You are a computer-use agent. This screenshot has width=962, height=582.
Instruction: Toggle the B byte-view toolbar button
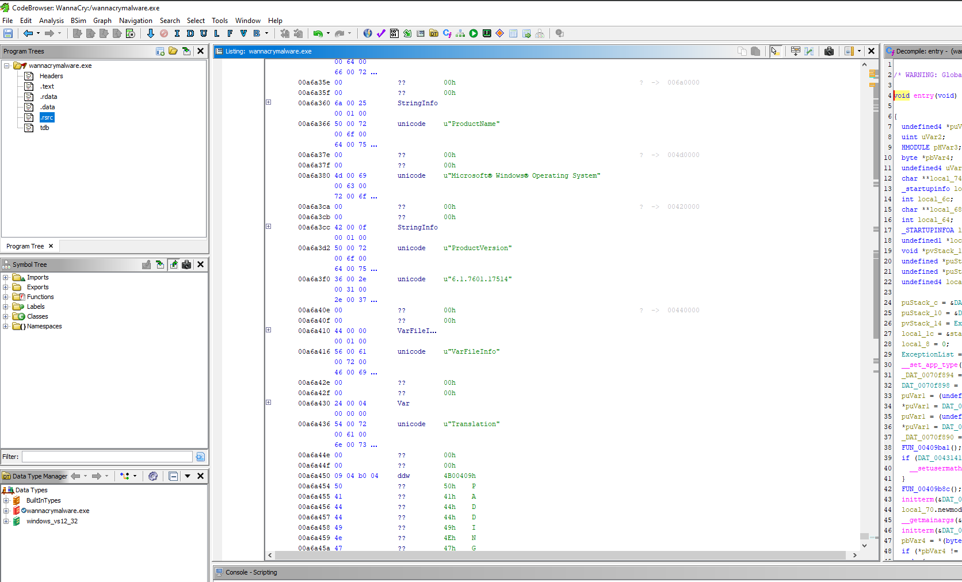point(257,33)
